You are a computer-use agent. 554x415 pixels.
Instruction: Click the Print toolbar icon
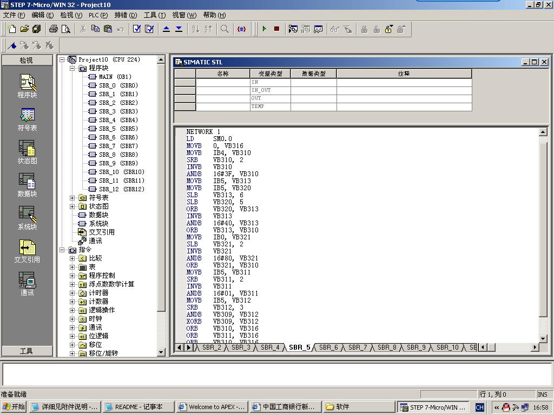click(54, 29)
